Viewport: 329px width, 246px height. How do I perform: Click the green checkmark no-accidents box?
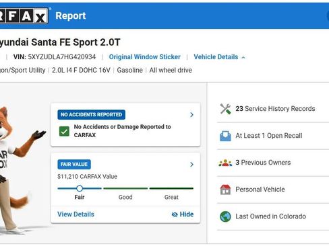pos(64,131)
